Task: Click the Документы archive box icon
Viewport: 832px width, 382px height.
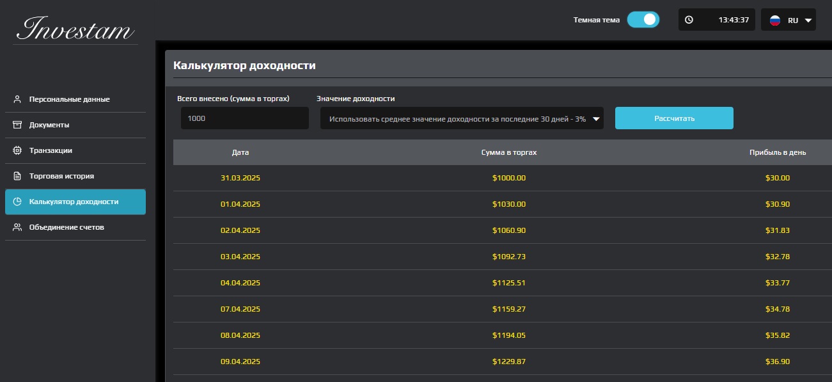Action: tap(17, 125)
